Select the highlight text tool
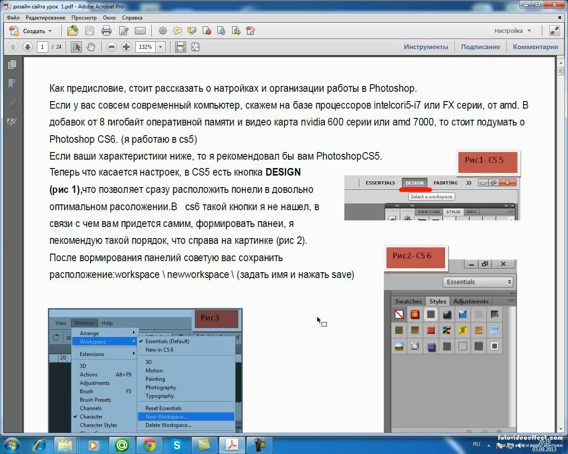Image resolution: width=568 pixels, height=454 pixels. [x=192, y=31]
